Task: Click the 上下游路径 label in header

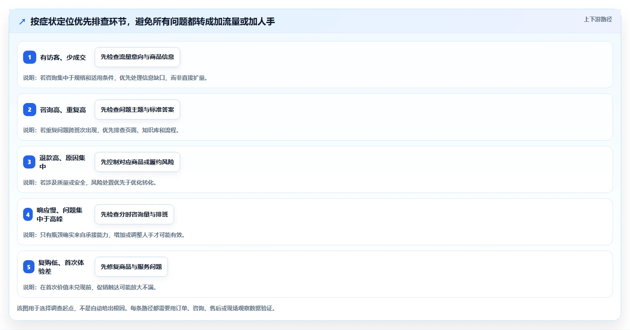Action: point(598,19)
